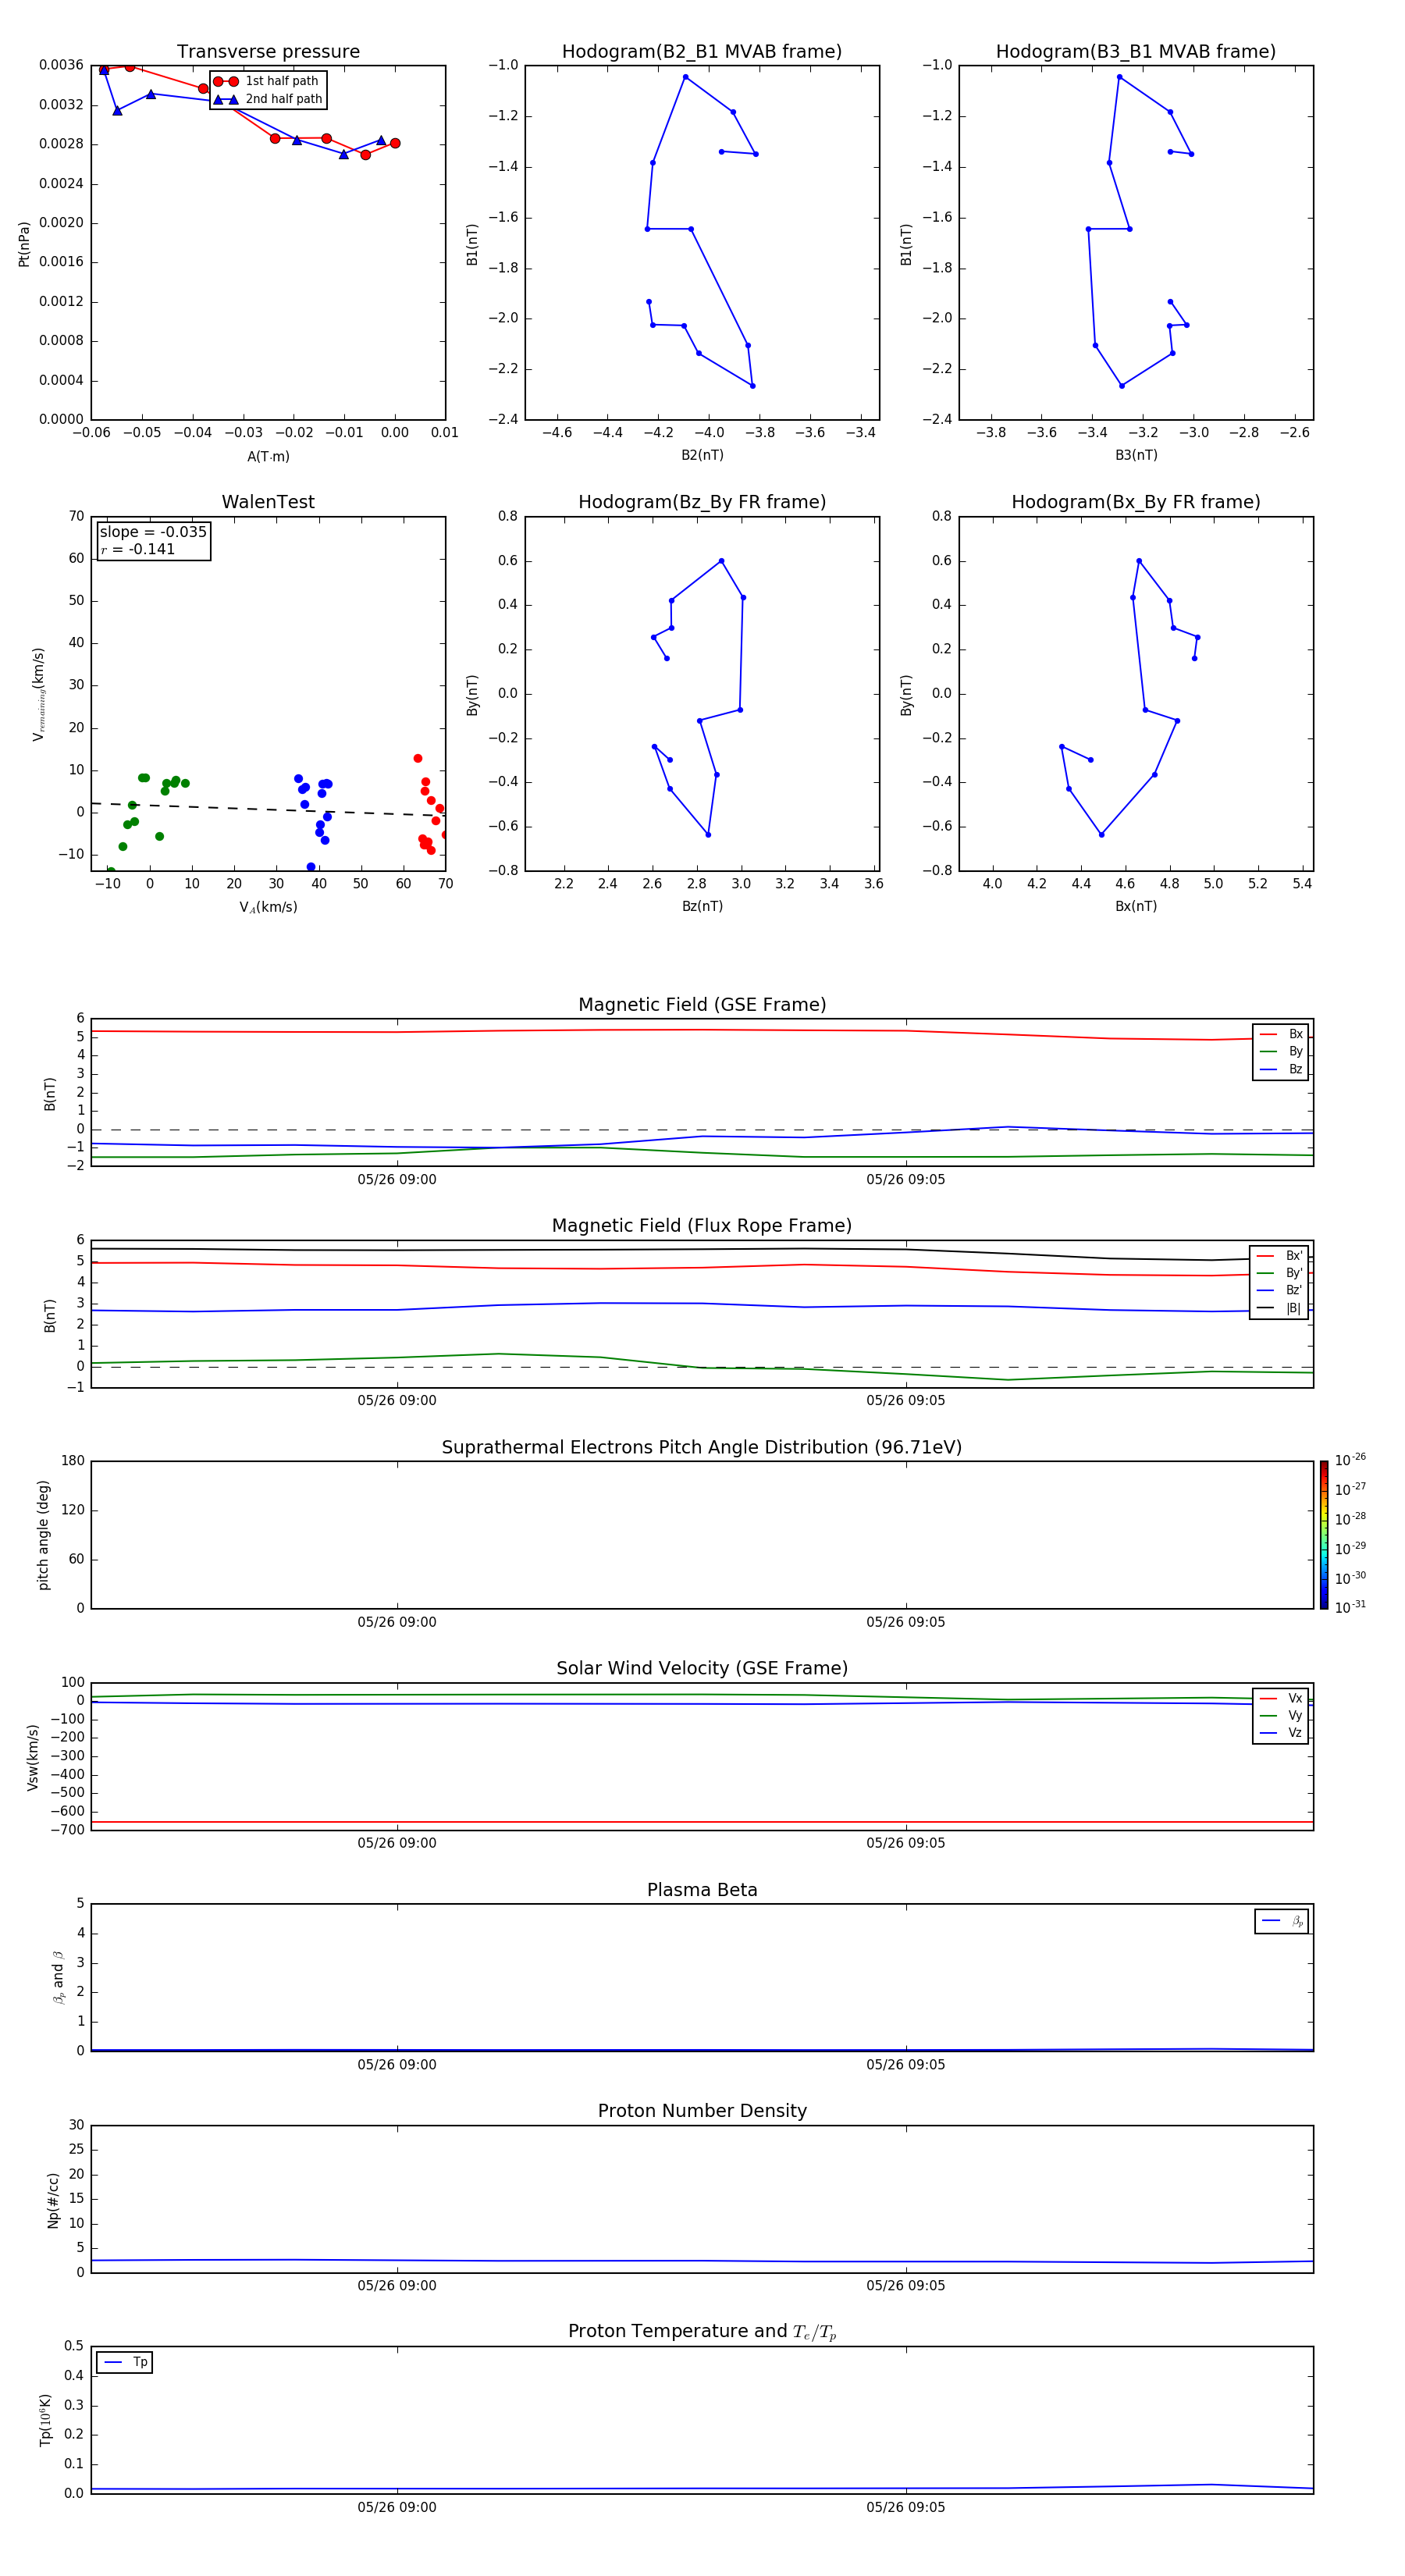The width and height of the screenshot is (1405, 2576).
Task: Select |B| entry in Flux Rope legend
Action: point(1280,1308)
